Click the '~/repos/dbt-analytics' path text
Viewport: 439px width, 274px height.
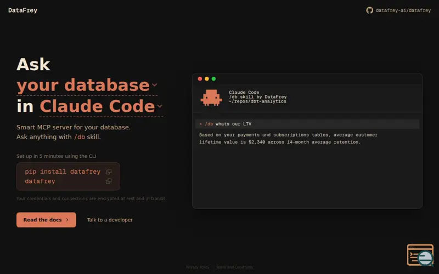point(257,101)
